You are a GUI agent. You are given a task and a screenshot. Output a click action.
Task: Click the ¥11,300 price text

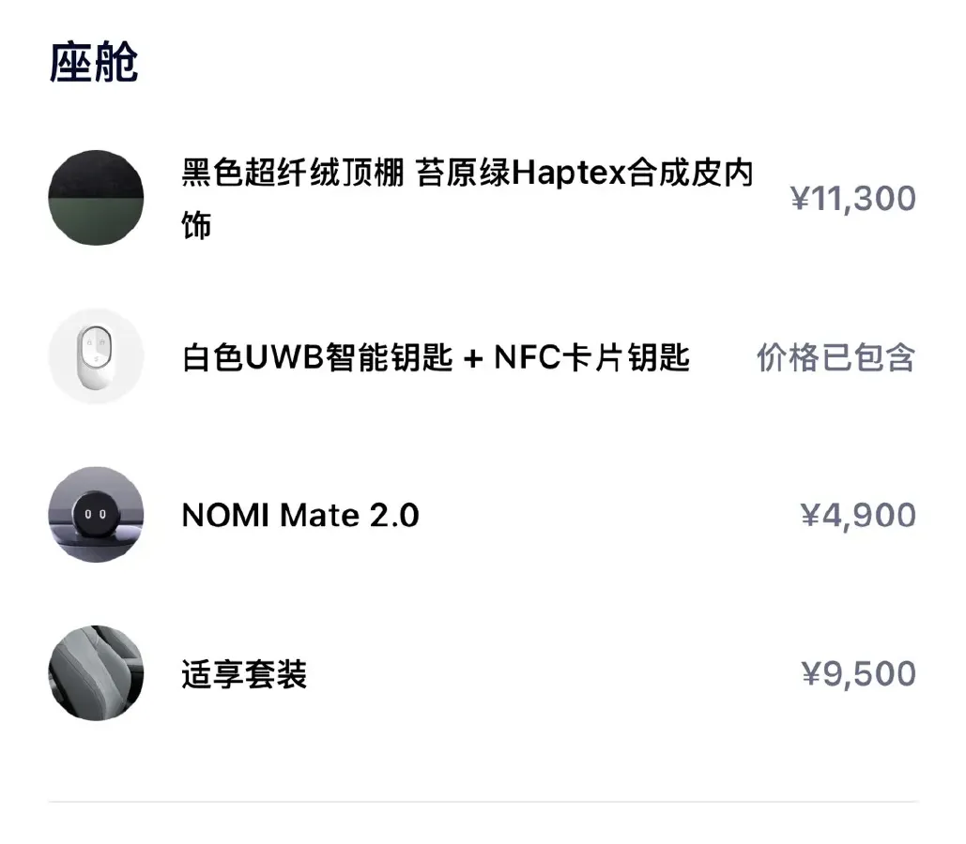click(851, 197)
